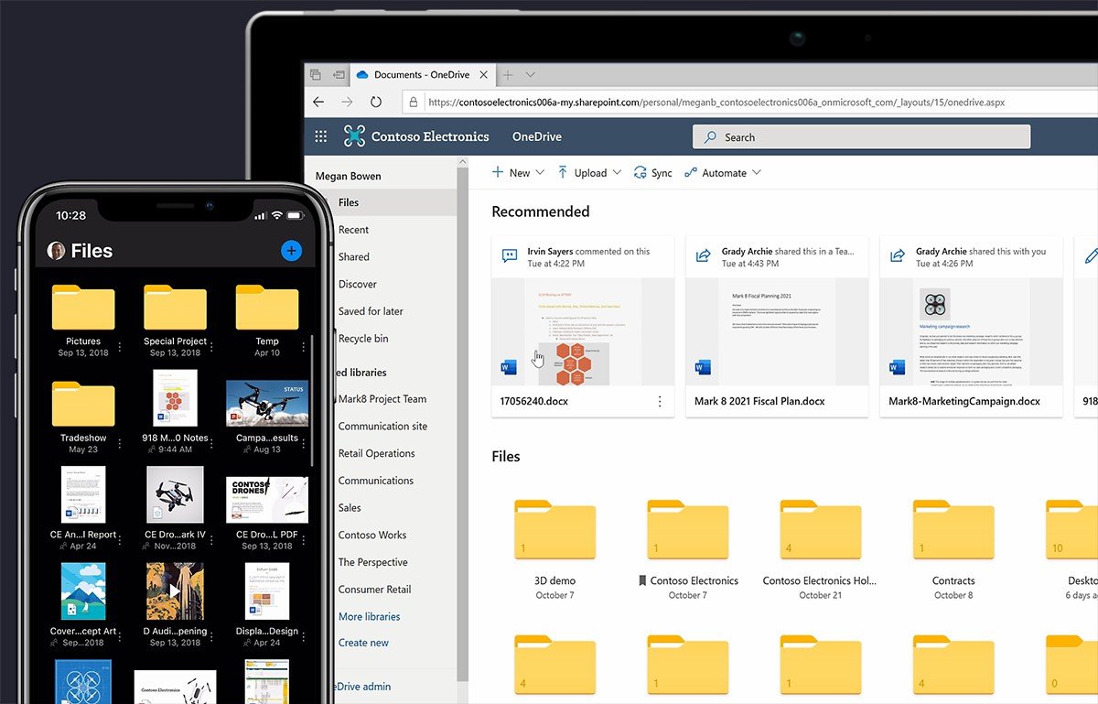Open the 3D demo folder

(554, 529)
